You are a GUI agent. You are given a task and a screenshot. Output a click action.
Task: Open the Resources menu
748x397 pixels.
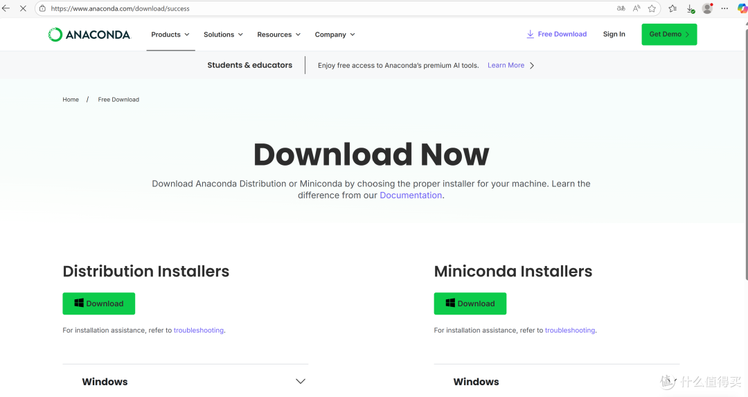pyautogui.click(x=278, y=35)
